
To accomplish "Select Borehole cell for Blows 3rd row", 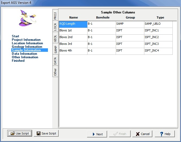I will coord(101,44).
